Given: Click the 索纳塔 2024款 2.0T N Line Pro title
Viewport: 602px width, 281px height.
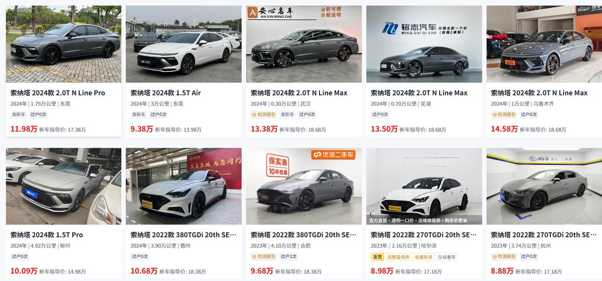Looking at the screenshot, I should (x=58, y=93).
